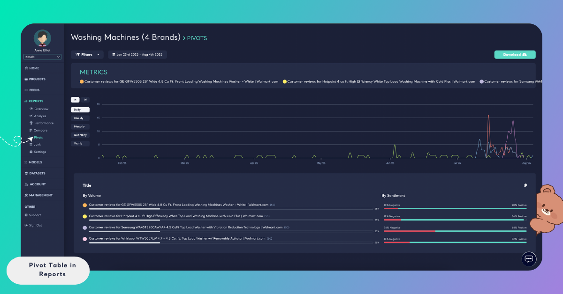This screenshot has width=563, height=294.
Task: Click the trophy icon beside Performance
Action: (31, 123)
